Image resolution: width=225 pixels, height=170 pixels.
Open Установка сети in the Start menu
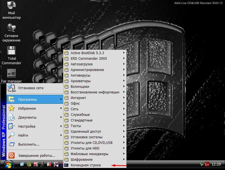click(x=31, y=88)
